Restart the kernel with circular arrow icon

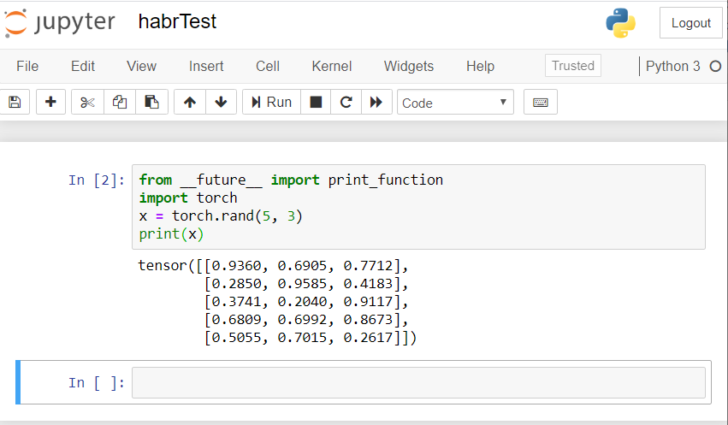pos(346,103)
